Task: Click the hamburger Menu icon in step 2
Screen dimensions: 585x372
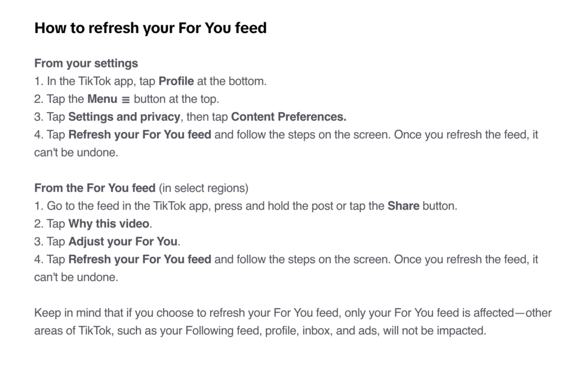Action: coord(126,99)
